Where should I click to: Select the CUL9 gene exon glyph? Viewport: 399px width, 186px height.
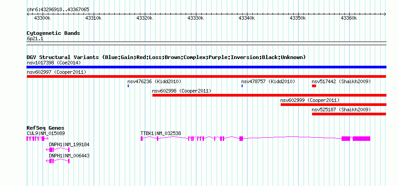pyautogui.click(x=37, y=139)
